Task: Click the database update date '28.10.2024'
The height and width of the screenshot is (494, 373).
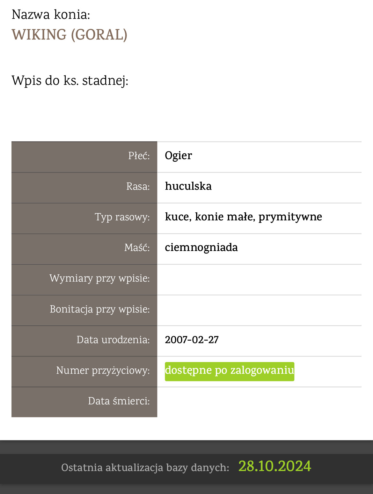Action: pyautogui.click(x=274, y=467)
